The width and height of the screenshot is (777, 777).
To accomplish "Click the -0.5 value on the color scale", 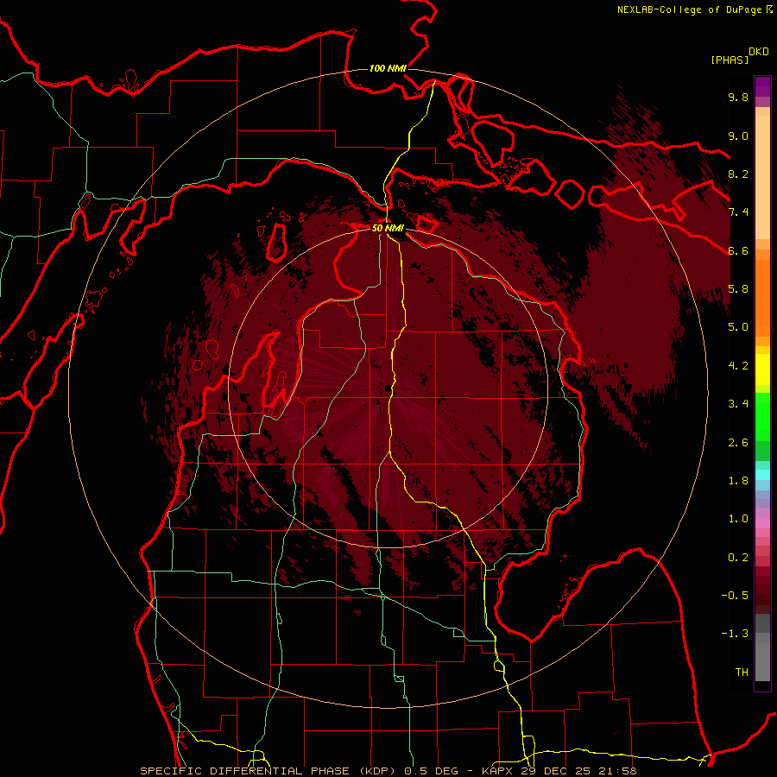I will coord(735,596).
